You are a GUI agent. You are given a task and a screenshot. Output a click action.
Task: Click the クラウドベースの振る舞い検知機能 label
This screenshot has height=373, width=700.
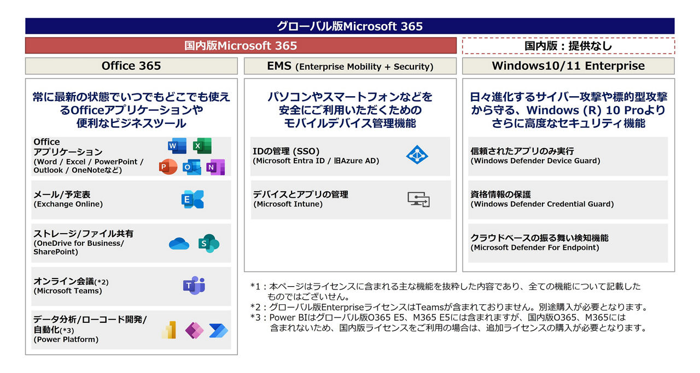pyautogui.click(x=539, y=238)
